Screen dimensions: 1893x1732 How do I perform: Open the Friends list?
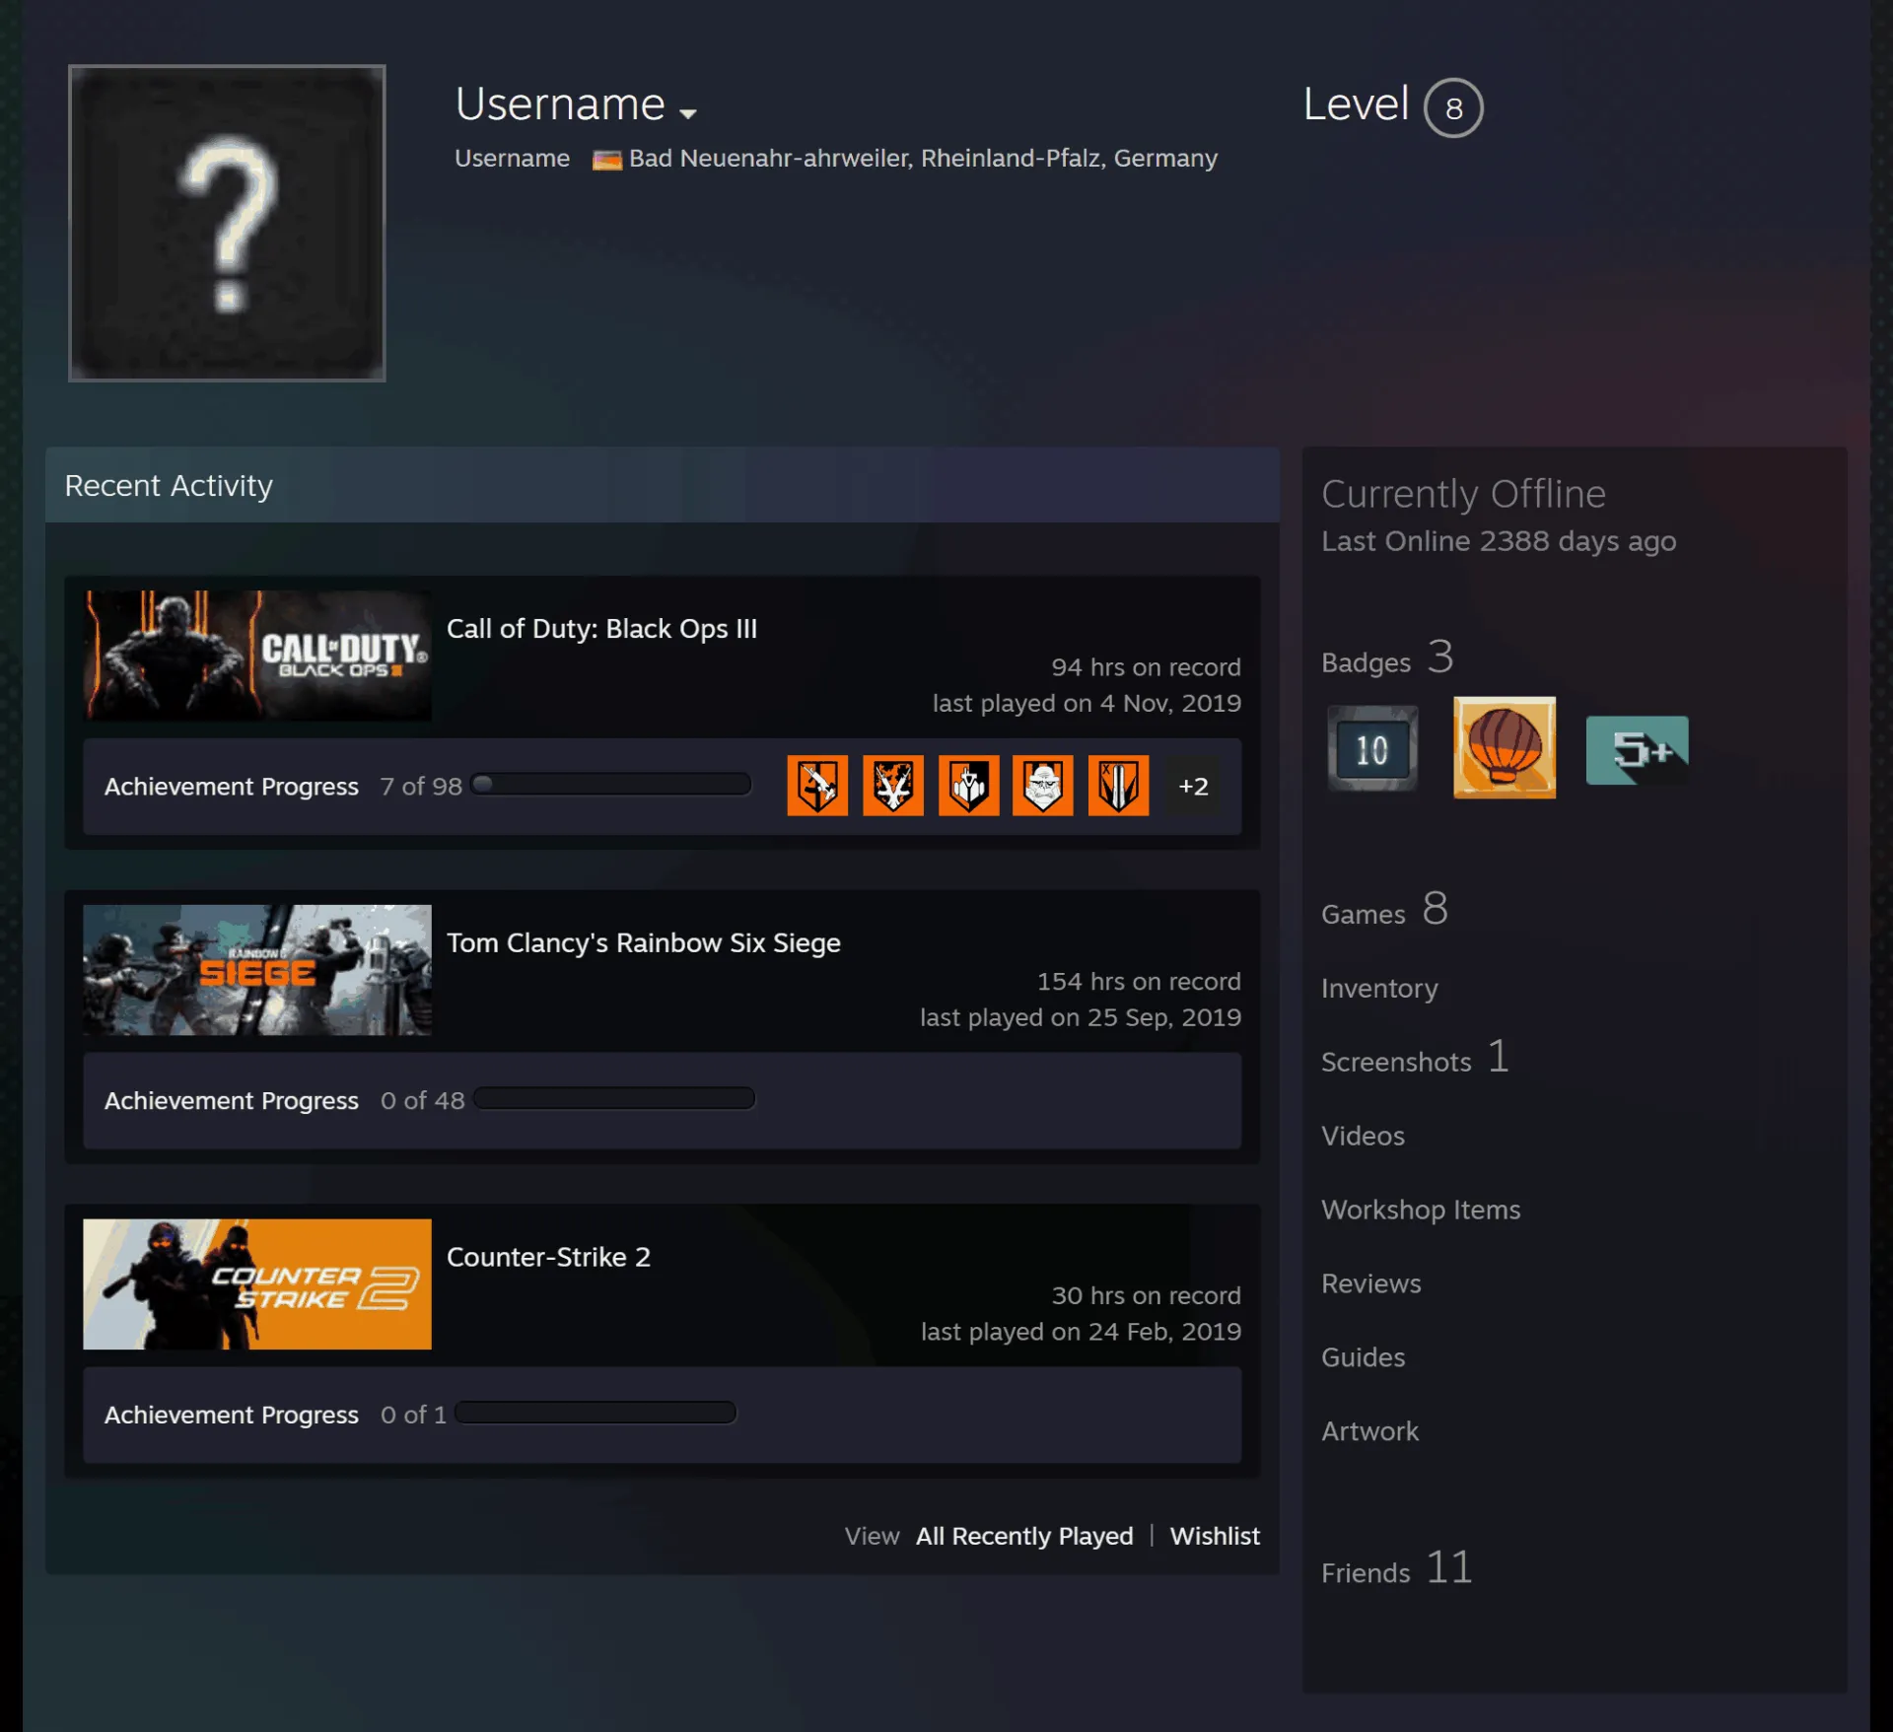pyautogui.click(x=1397, y=1568)
